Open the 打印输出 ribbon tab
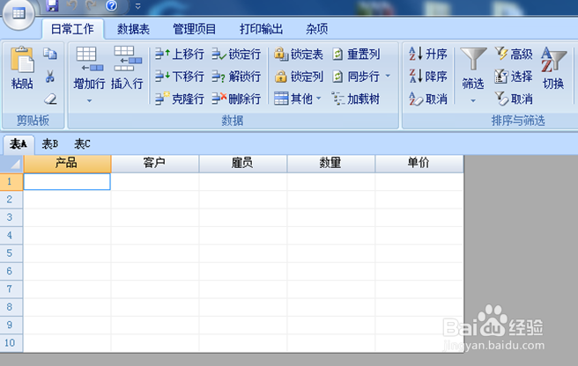This screenshot has width=578, height=366. pos(261,29)
